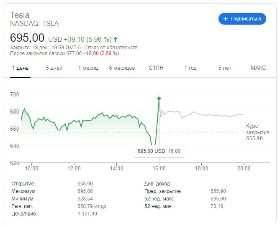Click the green up arrow price indicator
Screen dimensions: 280x228
(x=116, y=40)
